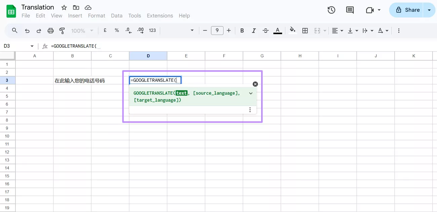
Task: Toggle italic formatting
Action: 254,31
